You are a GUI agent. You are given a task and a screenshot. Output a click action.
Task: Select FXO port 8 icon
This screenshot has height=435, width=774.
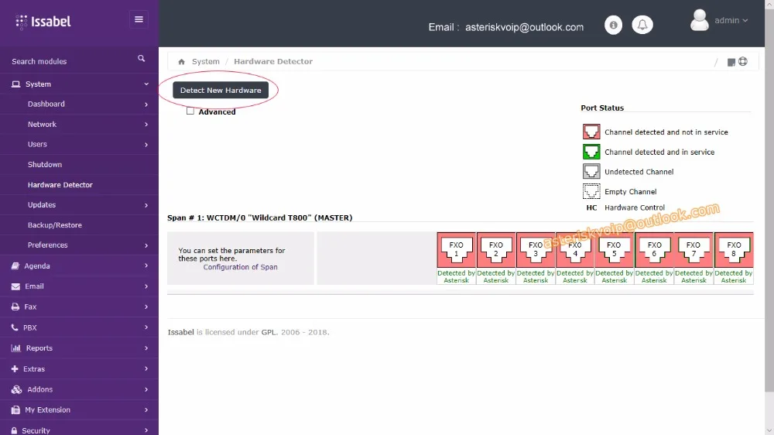tap(734, 250)
